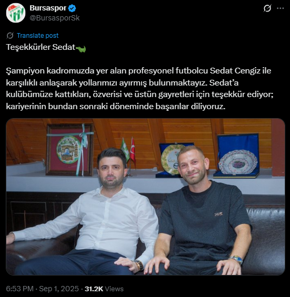Click the Grok icon at top right
The width and height of the screenshot is (290, 297).
[267, 8]
